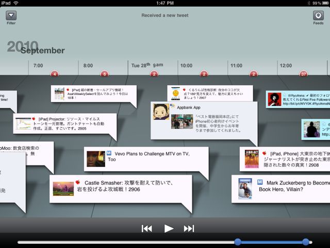The image size is (330, 248).
Task: Select the red badge 6 under 8:00
Action: [105, 74]
